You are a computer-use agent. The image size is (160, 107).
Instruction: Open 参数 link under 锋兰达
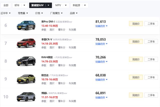[44, 83]
